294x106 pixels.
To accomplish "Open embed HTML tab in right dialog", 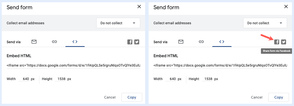I will coord(222,42).
